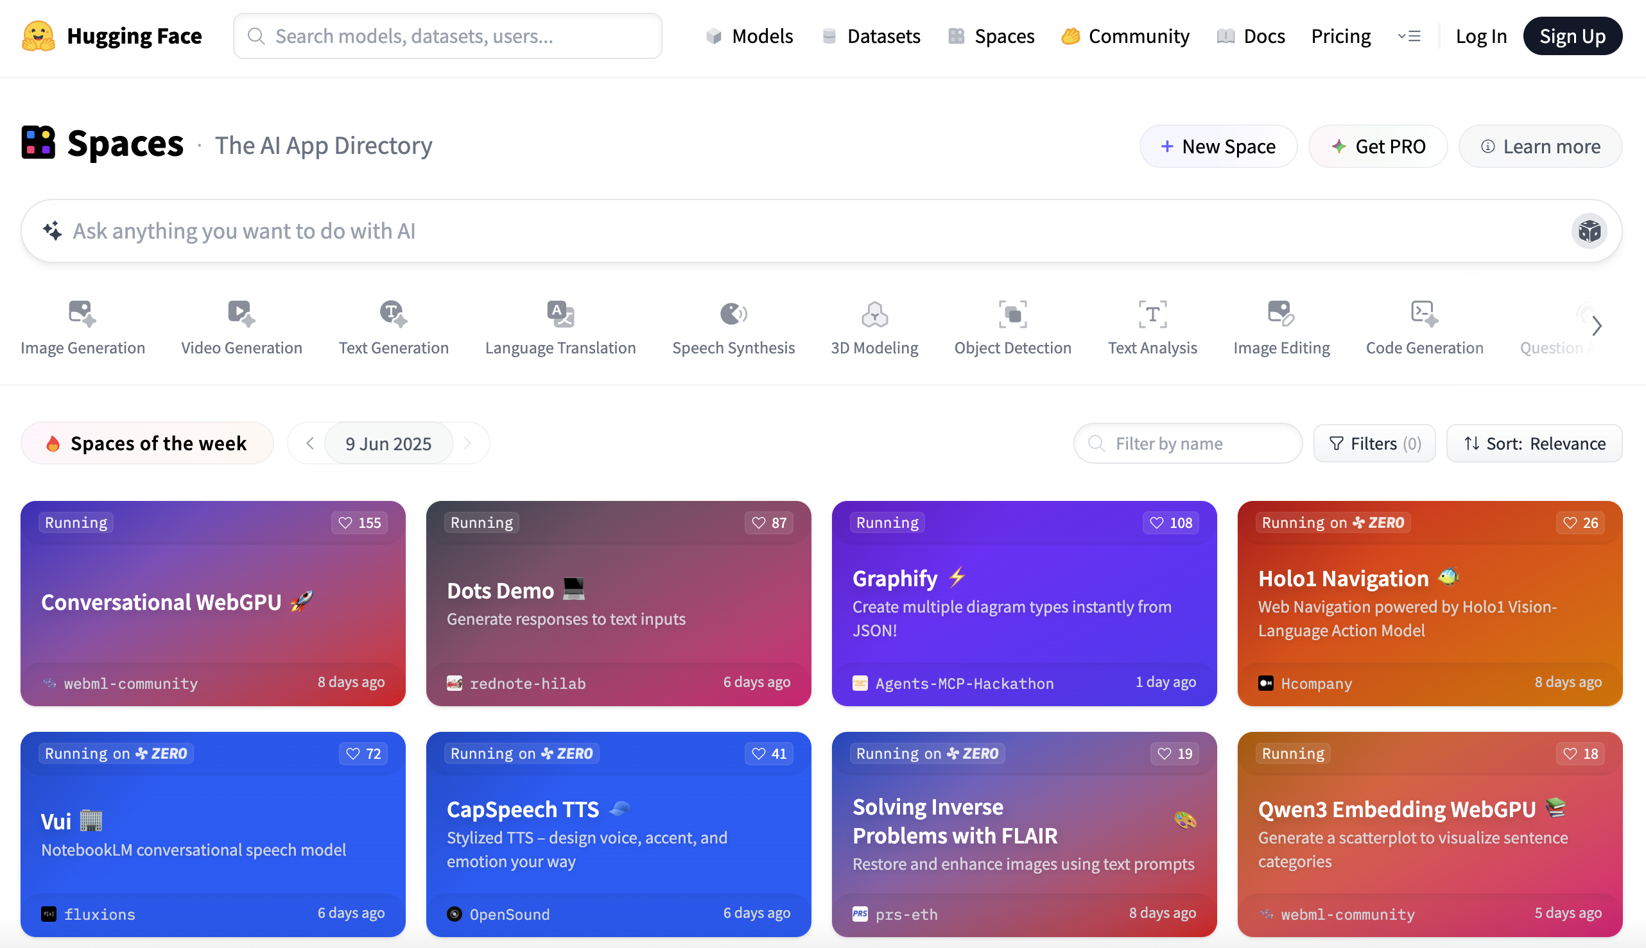Expand the additional navigation menu
Screen dimensions: 1646x948
(x=1409, y=37)
